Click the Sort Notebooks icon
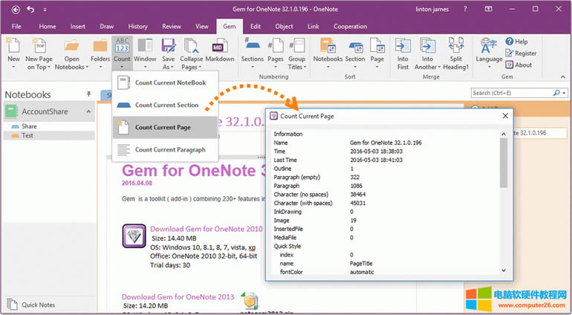The image size is (572, 315). 328,50
